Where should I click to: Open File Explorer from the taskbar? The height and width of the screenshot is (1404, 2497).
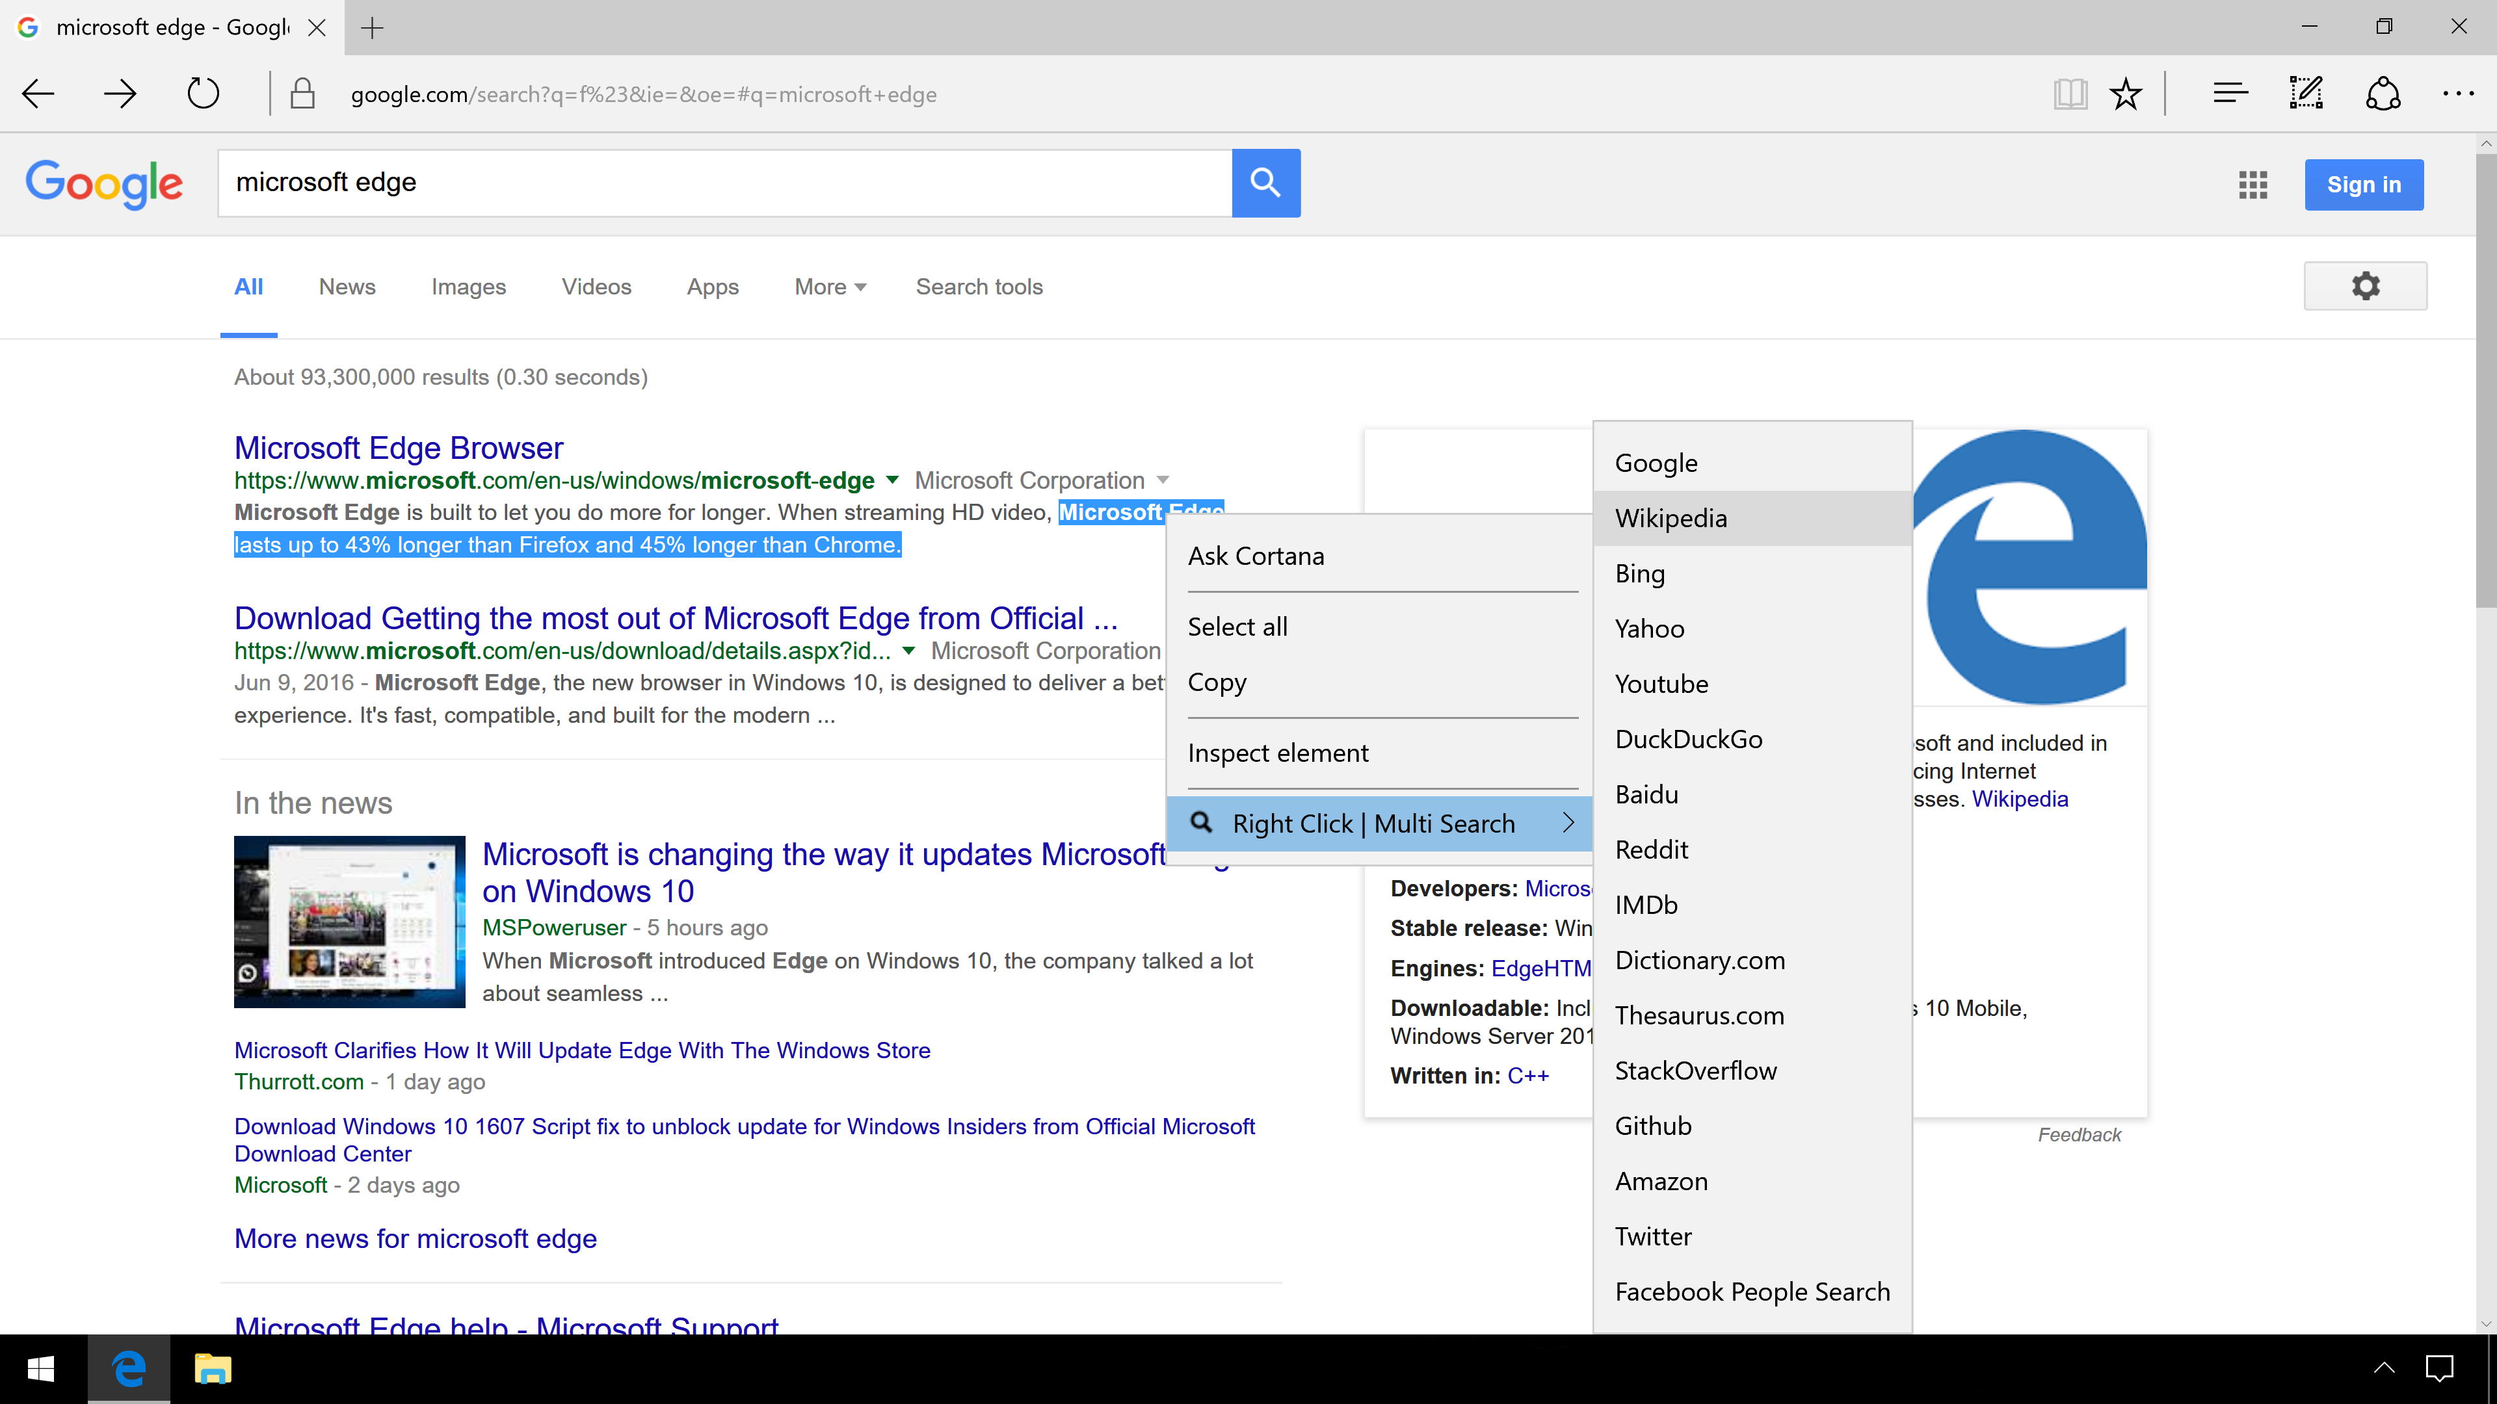click(x=212, y=1369)
